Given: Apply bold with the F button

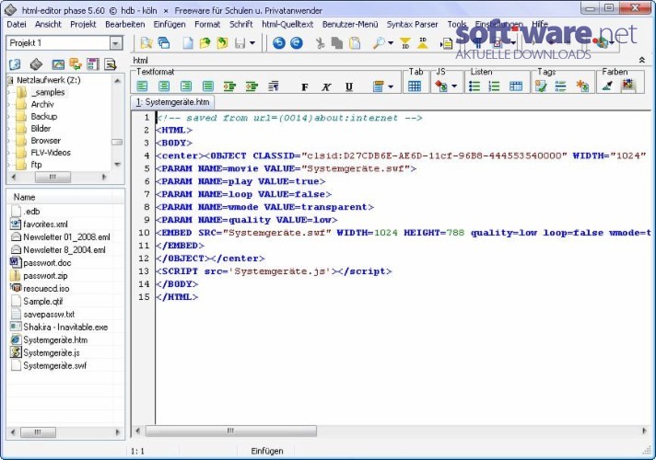Looking at the screenshot, I should click(x=305, y=86).
